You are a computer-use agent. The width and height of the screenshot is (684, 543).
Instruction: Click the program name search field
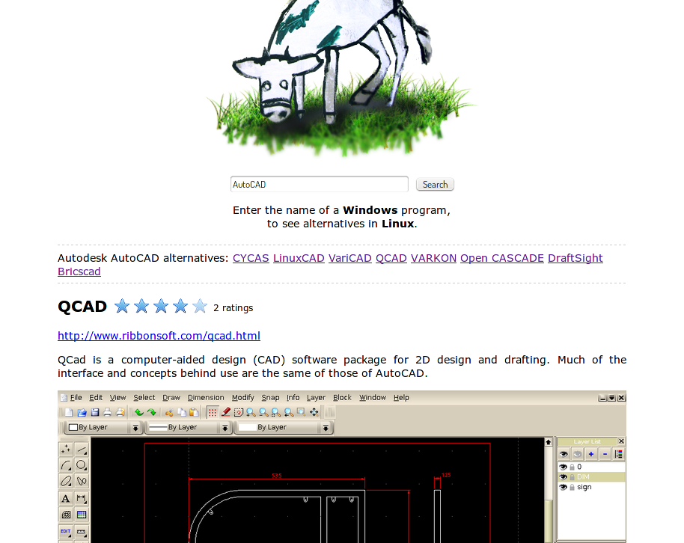(x=320, y=185)
